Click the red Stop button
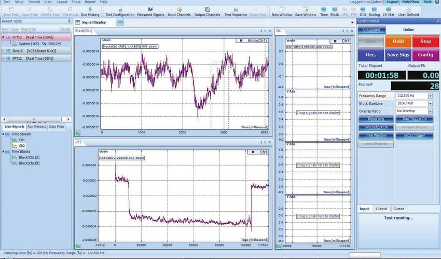 [x=425, y=42]
